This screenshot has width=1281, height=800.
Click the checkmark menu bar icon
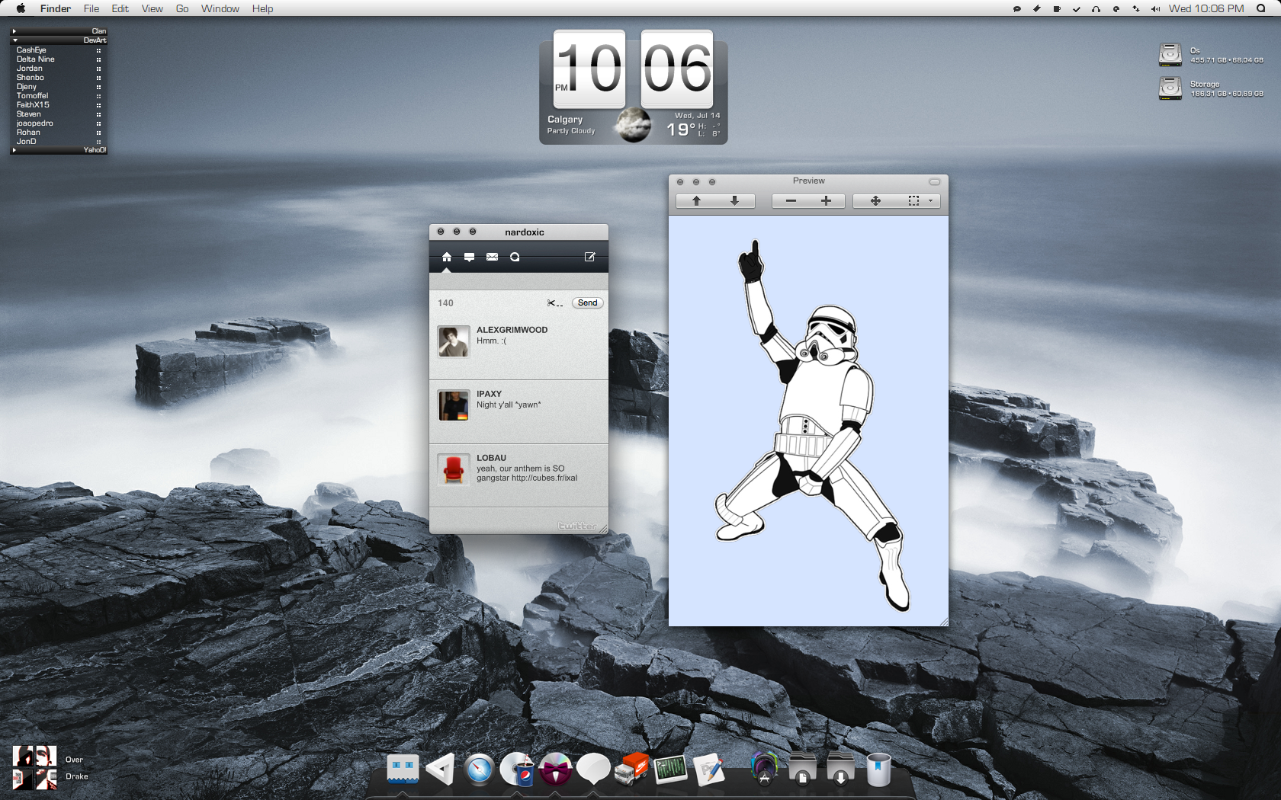(x=1076, y=9)
